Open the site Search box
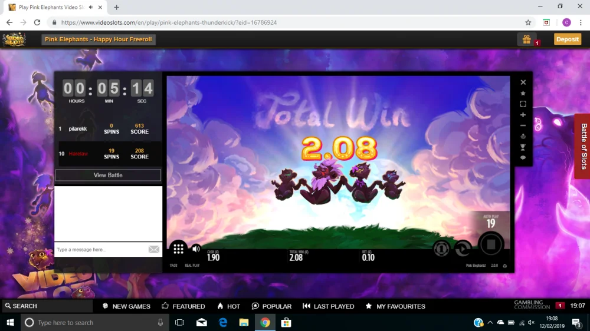Screen dimensions: 590x331 click(x=47, y=306)
